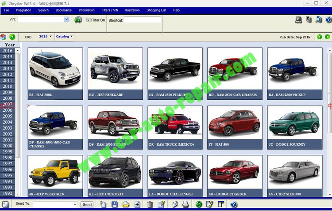Image resolution: width=332 pixels, height=211 pixels.
Task: Open the JK - JEEP WRANGLER thumbnail
Action: (x=55, y=176)
